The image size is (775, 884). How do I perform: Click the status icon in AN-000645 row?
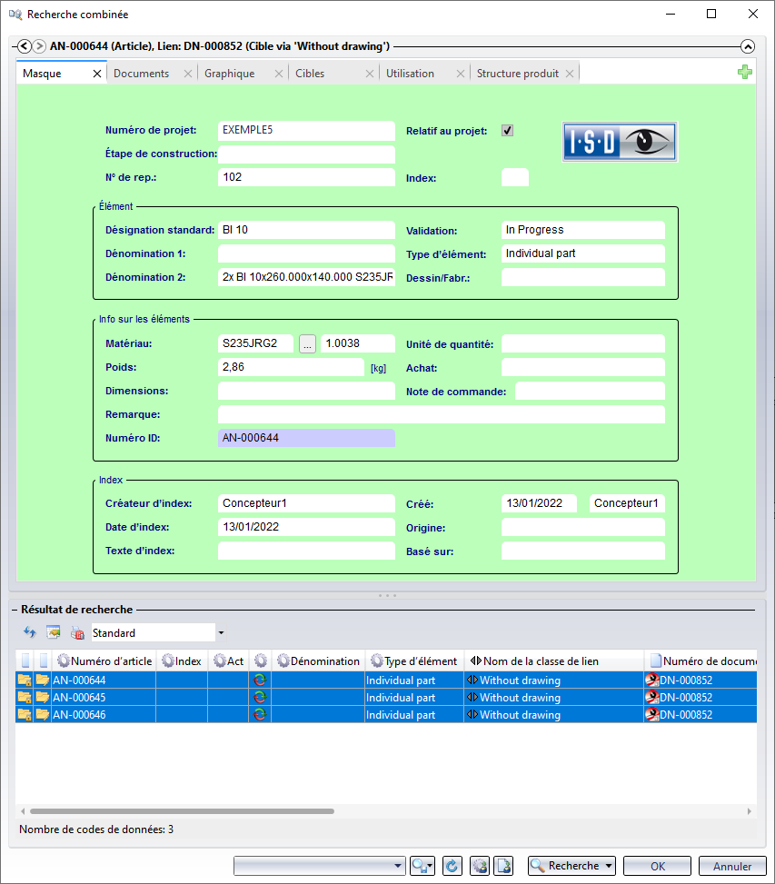pos(260,697)
